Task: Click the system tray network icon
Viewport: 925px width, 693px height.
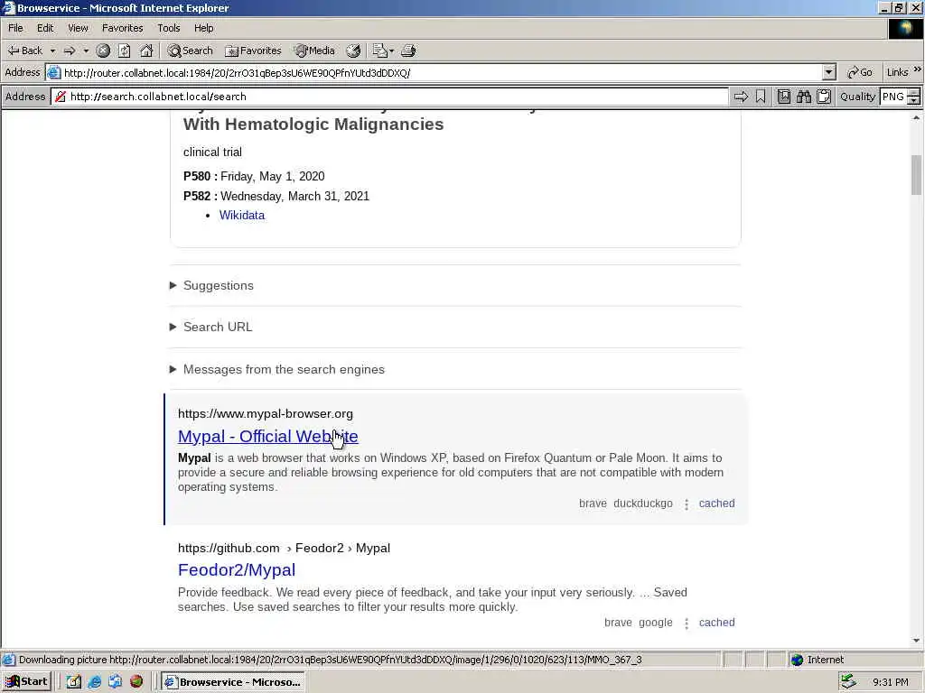Action: tap(849, 682)
